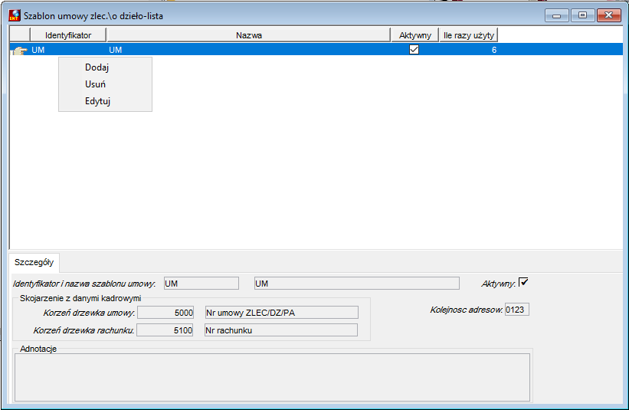Image resolution: width=629 pixels, height=410 pixels.
Task: Click inside the Adnotacje text area
Action: pos(272,377)
